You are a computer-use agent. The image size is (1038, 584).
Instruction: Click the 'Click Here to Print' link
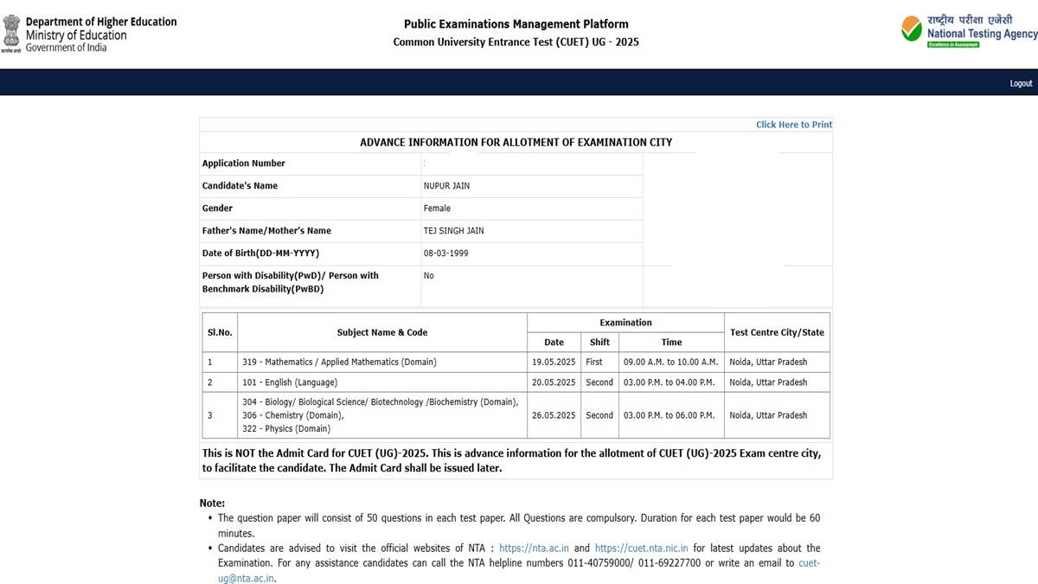click(x=793, y=125)
